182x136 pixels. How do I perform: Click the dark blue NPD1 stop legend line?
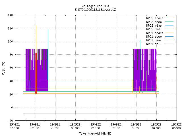point(169,37)
